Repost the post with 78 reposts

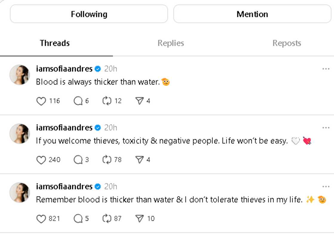pos(107,160)
